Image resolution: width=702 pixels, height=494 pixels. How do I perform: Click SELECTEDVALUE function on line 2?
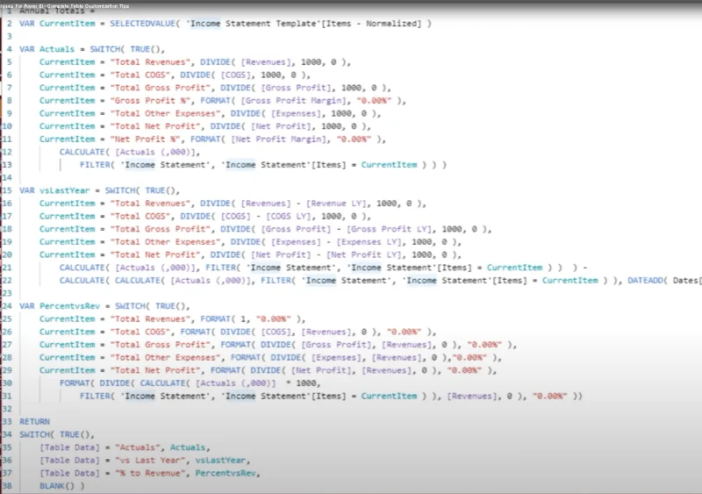[142, 24]
